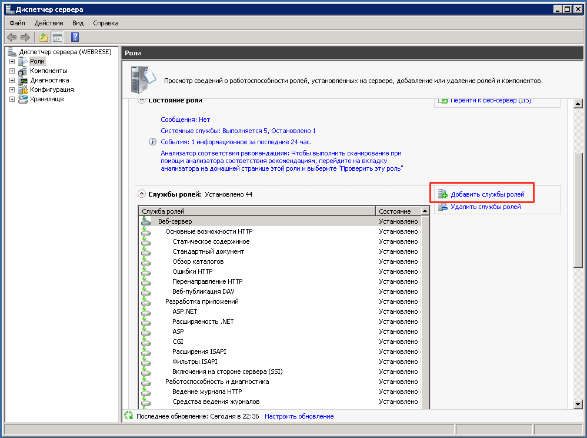This screenshot has width=587, height=438.
Task: Click the Удалить службы ролей icon
Action: (443, 207)
